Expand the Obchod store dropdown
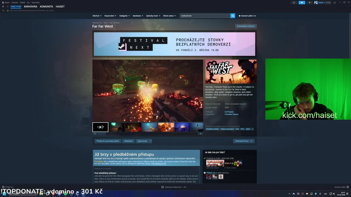The image size is (351, 197). point(97,16)
